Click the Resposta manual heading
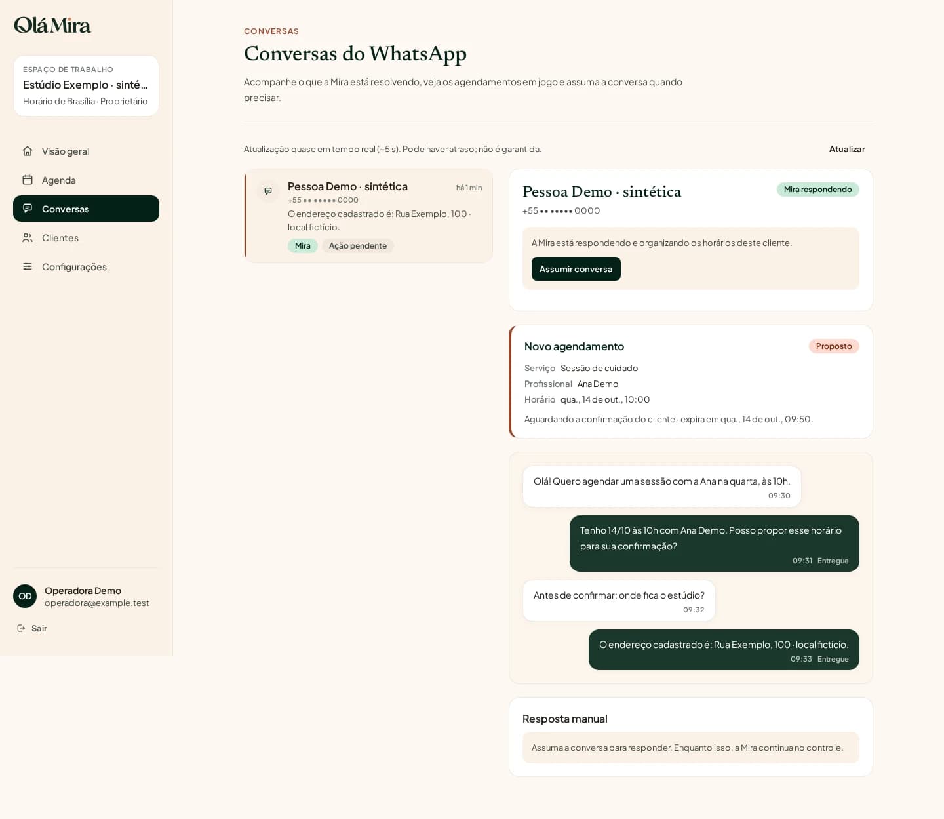944x819 pixels. [x=565, y=719]
